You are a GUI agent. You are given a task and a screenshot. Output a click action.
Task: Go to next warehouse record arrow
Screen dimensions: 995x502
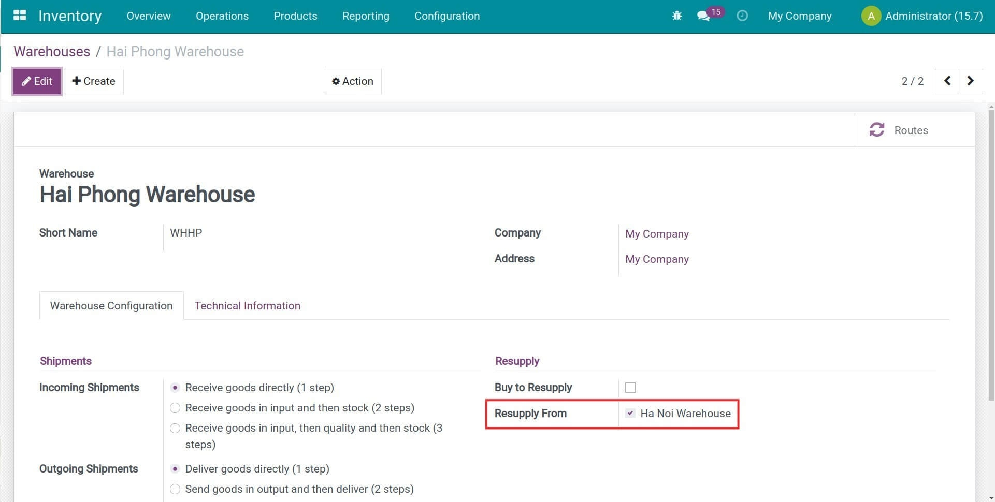click(970, 81)
